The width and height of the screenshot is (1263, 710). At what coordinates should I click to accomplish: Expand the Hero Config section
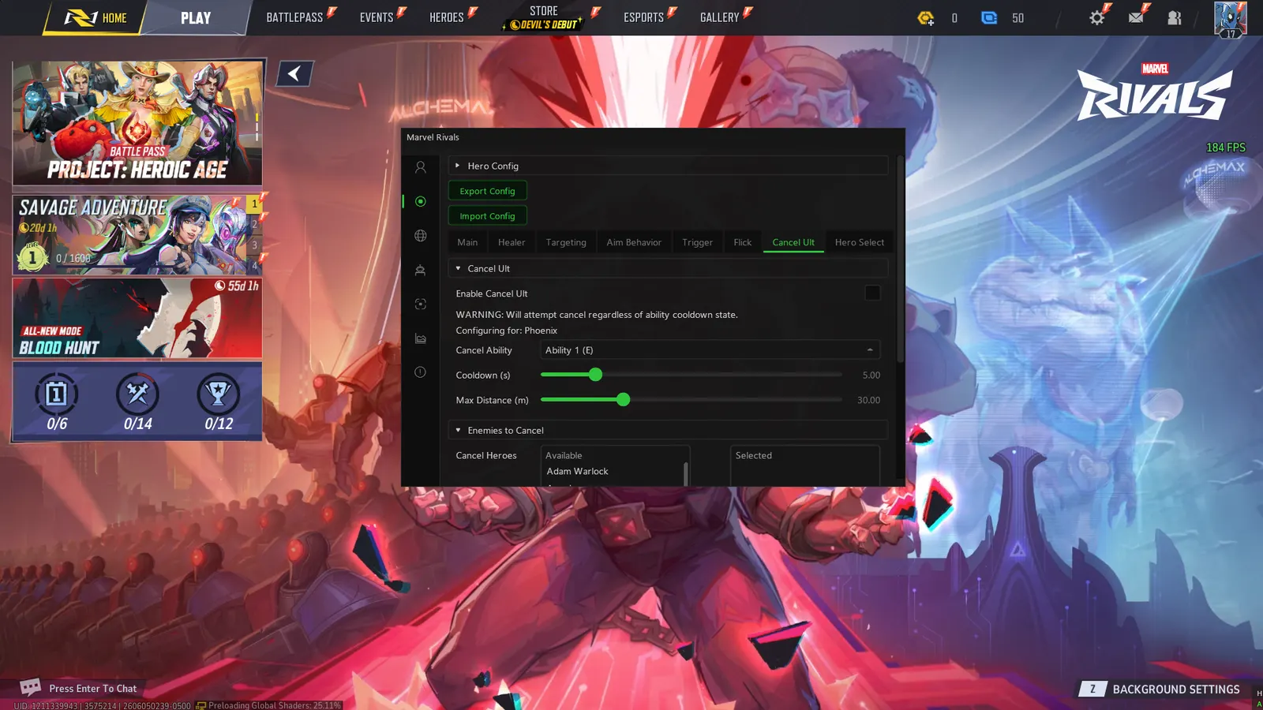click(668, 166)
